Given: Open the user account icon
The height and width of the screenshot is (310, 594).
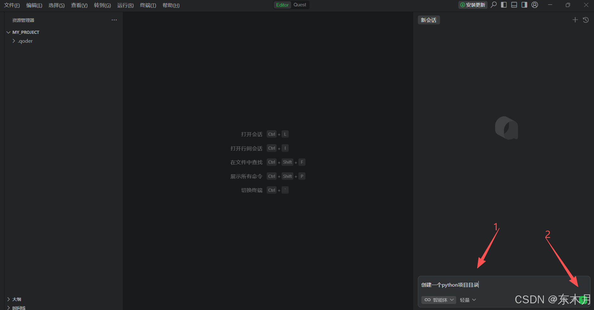Looking at the screenshot, I should (x=535, y=5).
